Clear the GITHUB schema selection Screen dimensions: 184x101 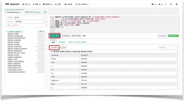pyautogui.click(x=44, y=22)
